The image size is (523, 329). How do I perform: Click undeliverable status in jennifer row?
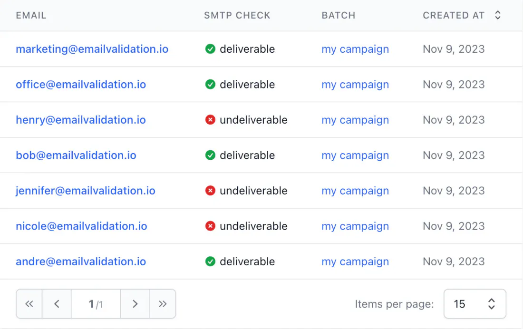(253, 191)
